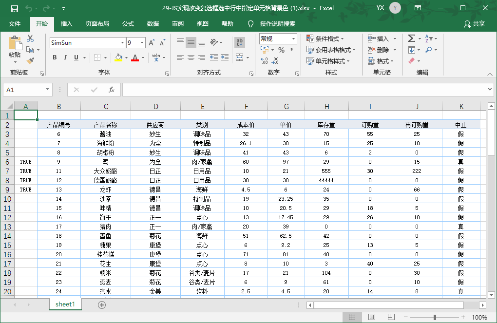Open the SimSun font name dropdown
The image size is (497, 323).
coord(122,43)
